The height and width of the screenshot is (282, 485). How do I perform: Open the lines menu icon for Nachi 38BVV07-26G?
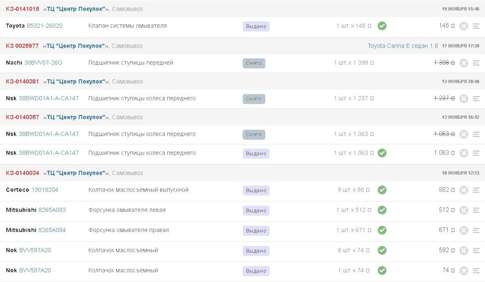coord(476,63)
